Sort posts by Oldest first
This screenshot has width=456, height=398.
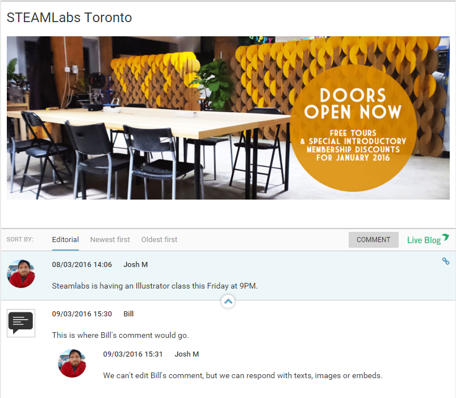(159, 239)
